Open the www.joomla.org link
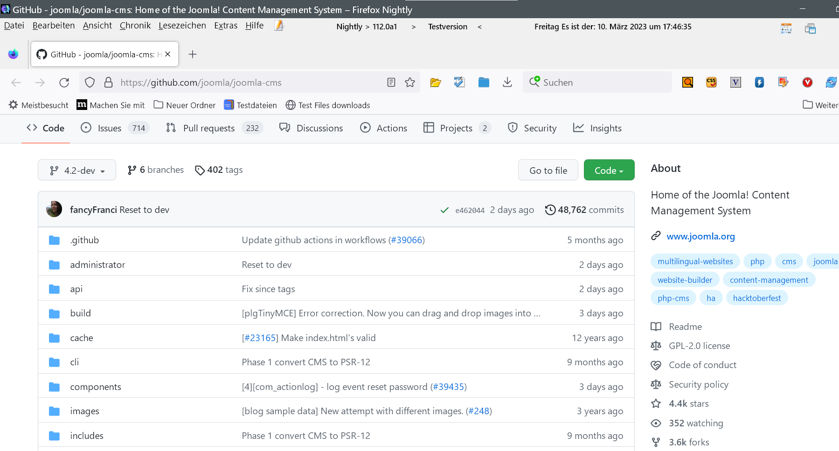The image size is (839, 451). (x=700, y=236)
